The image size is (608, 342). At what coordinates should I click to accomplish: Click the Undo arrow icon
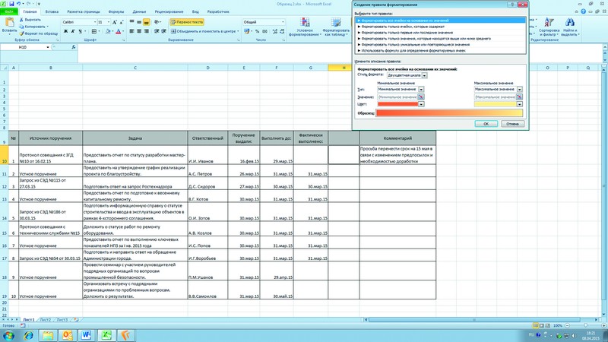tap(18, 4)
